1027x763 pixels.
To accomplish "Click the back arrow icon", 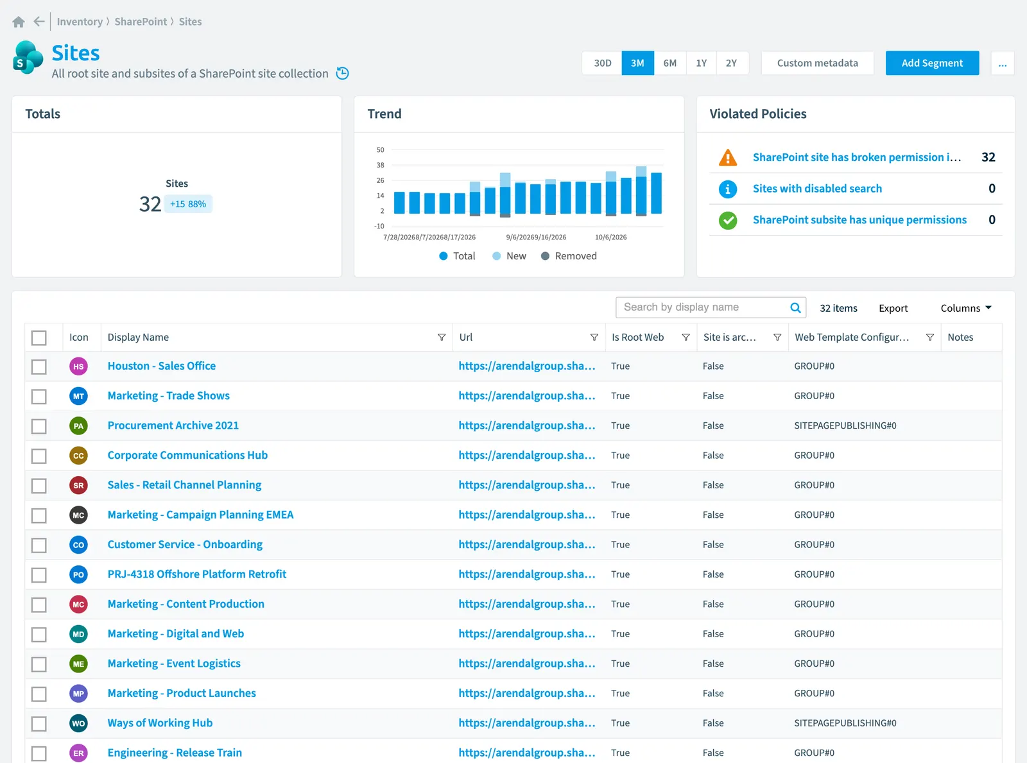I will pyautogui.click(x=39, y=21).
